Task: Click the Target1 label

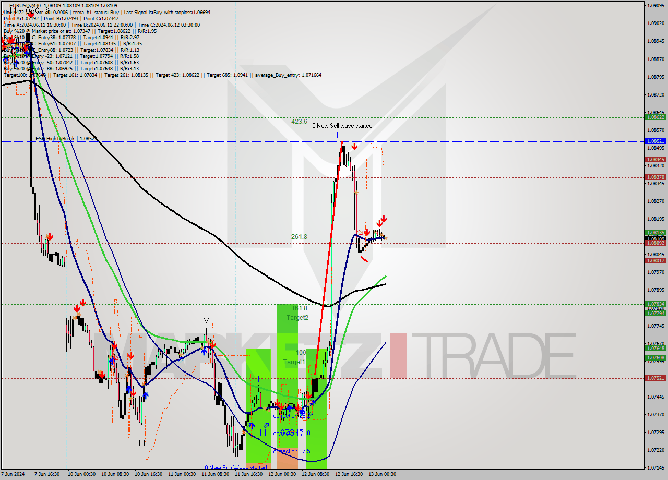Action: click(x=294, y=362)
